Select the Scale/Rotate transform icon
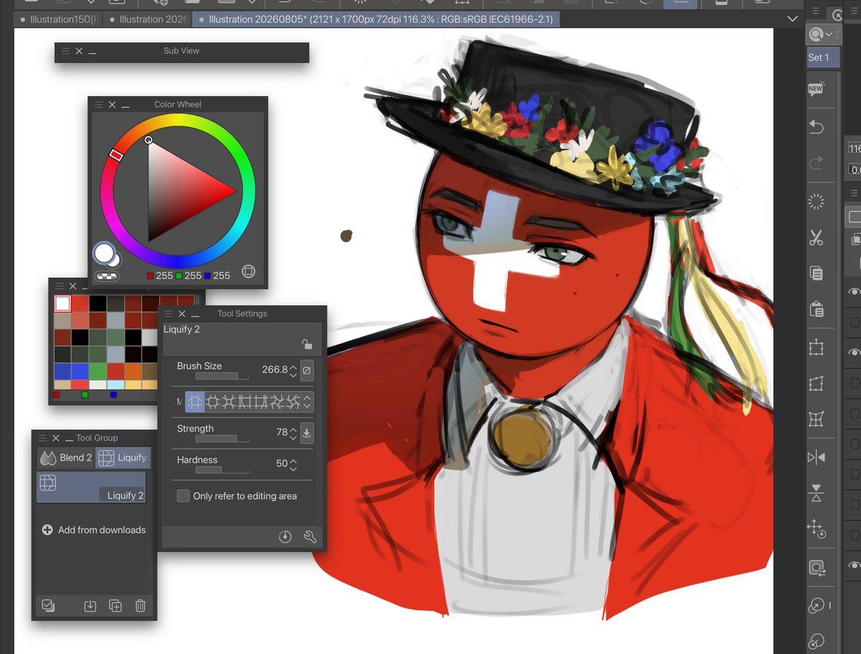Image resolution: width=861 pixels, height=654 pixels. pos(816,348)
